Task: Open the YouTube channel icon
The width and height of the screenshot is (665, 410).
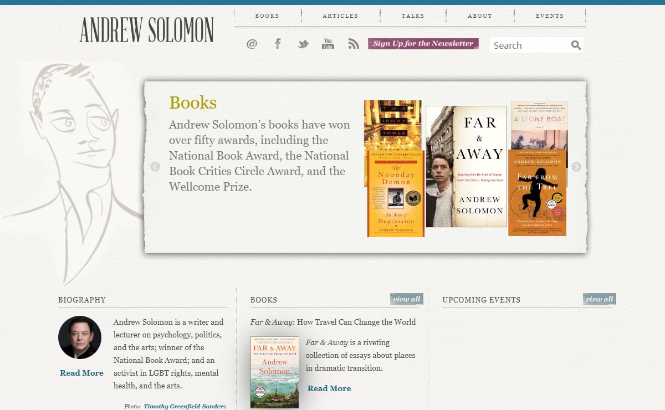Action: tap(328, 43)
